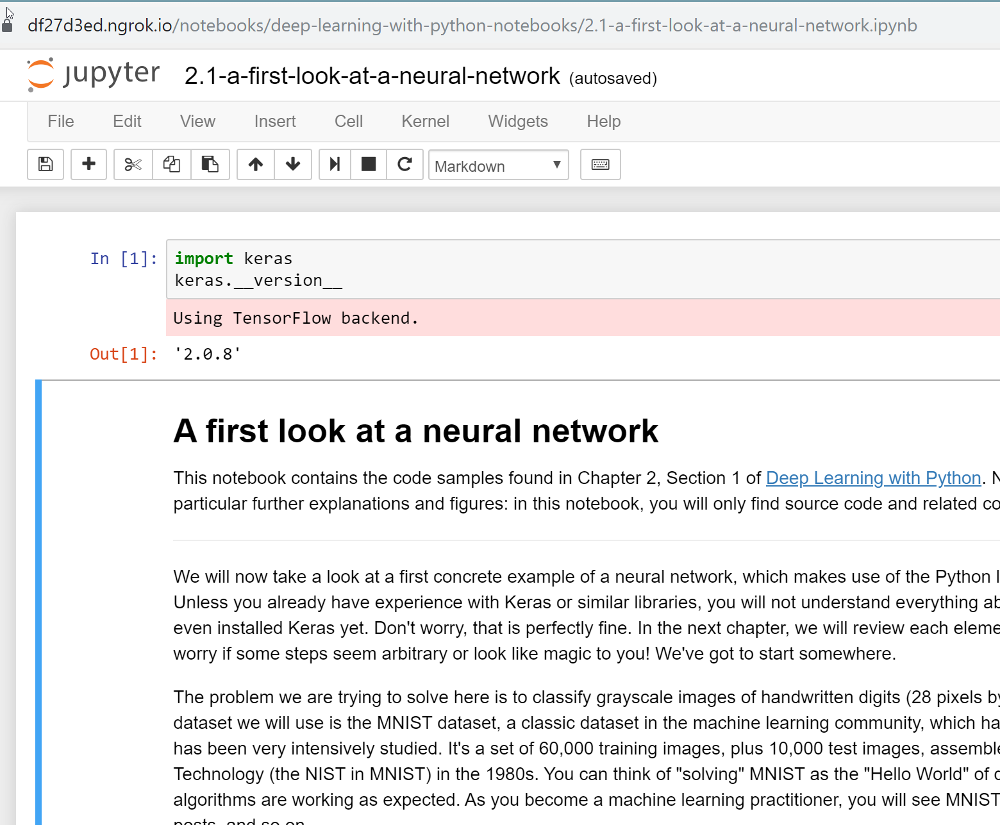
Task: Insert a cell below with plus icon
Action: point(88,165)
